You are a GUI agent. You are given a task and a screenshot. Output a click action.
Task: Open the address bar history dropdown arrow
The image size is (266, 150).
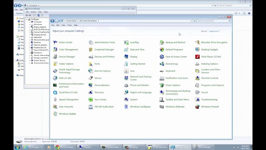191,21
